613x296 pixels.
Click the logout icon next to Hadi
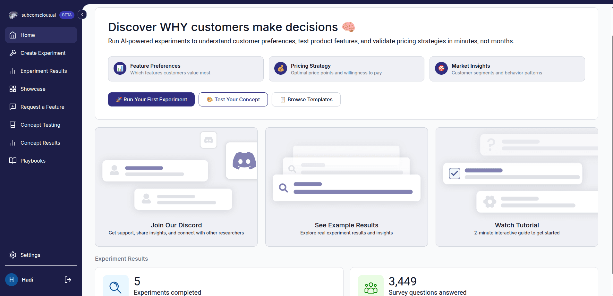(68, 280)
